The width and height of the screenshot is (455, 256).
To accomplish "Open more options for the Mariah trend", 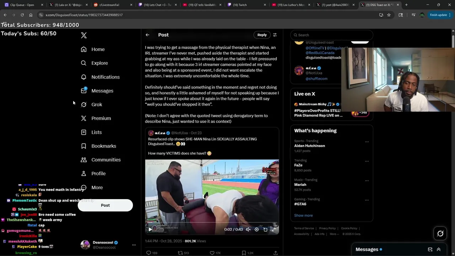I will (367, 180).
